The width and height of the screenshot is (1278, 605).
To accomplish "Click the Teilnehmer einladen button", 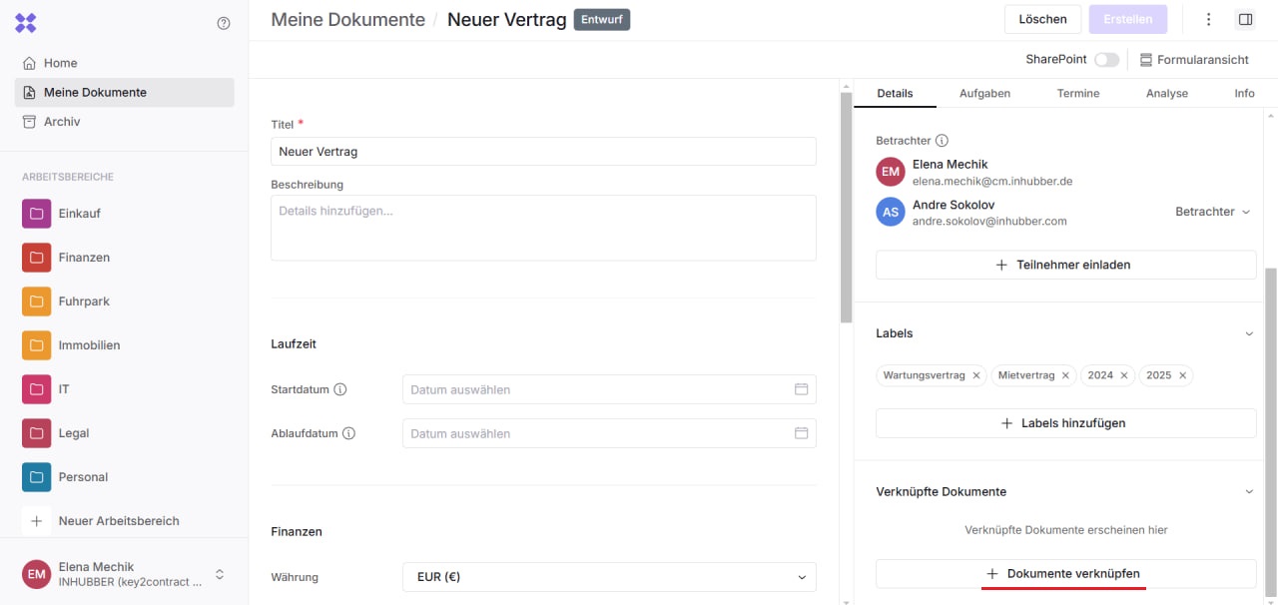I will pyautogui.click(x=1065, y=265).
